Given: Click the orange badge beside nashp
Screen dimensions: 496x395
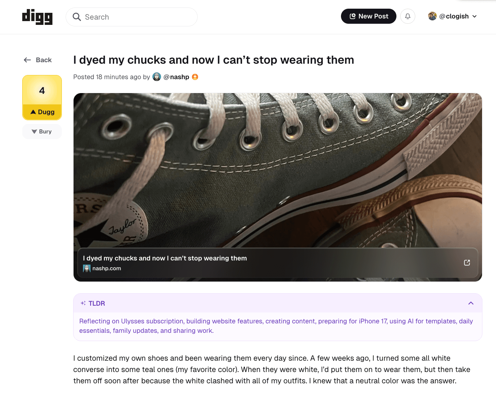Looking at the screenshot, I should 195,77.
